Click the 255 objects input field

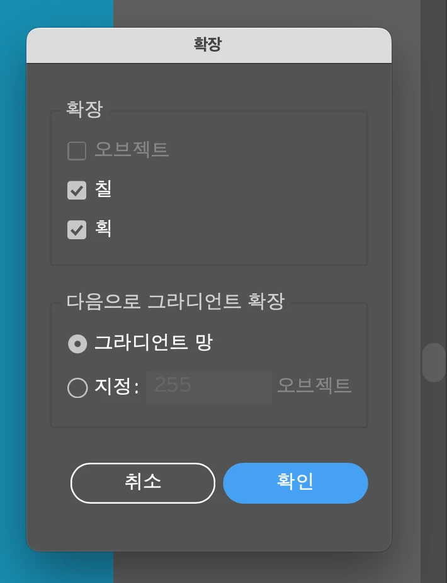(209, 387)
